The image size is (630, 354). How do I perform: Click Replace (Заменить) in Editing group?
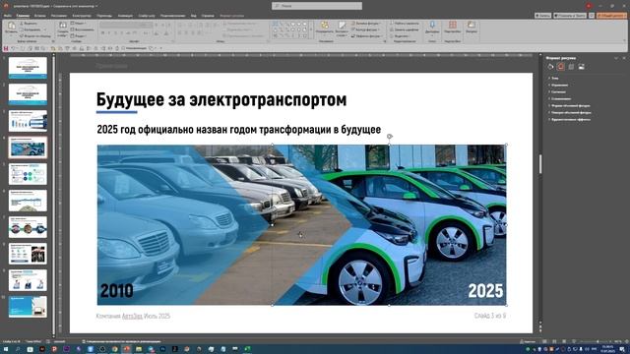click(x=405, y=29)
